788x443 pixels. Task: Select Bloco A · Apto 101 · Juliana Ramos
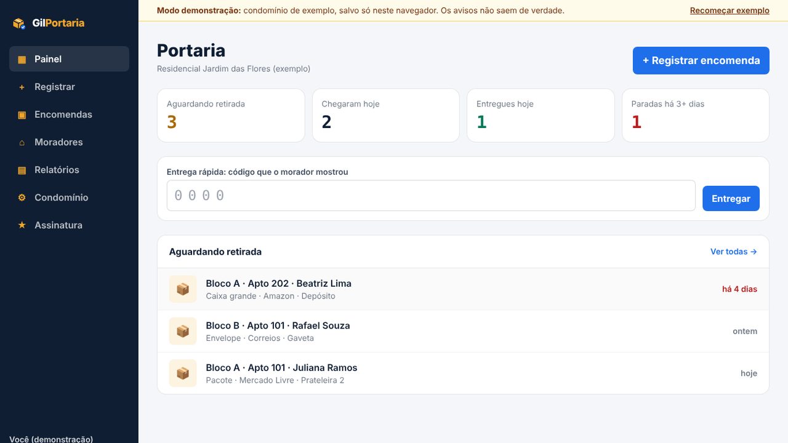click(x=463, y=373)
